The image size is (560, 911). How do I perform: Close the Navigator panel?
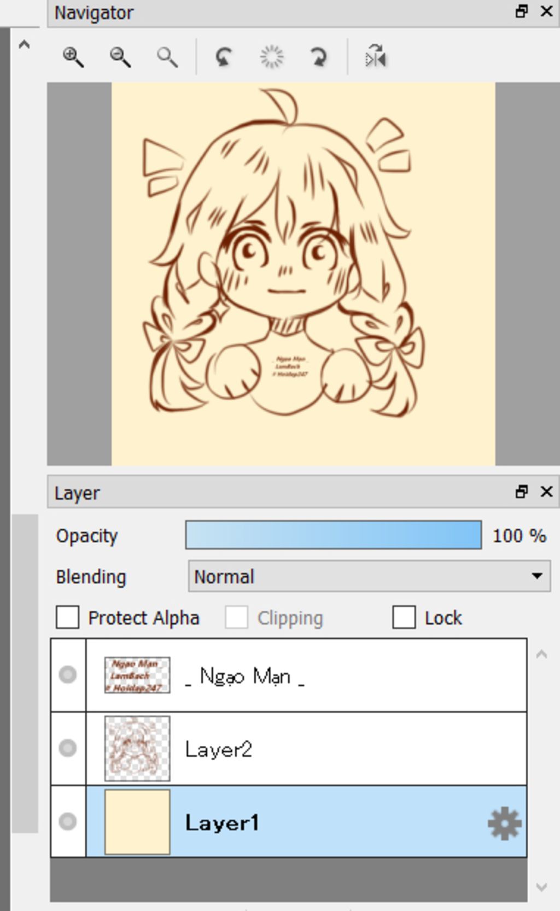point(546,11)
